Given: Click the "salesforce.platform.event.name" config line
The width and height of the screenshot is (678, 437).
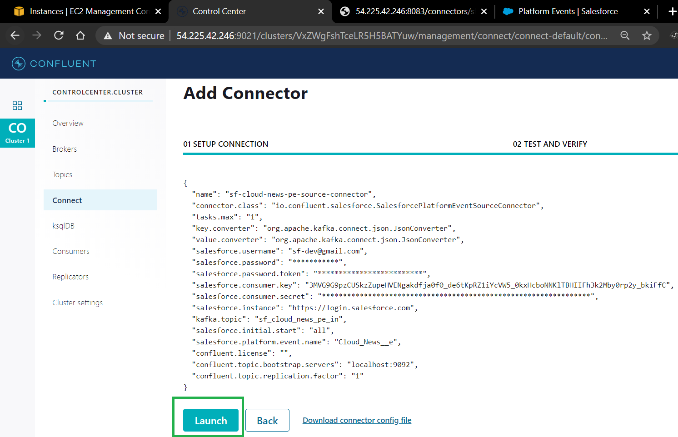Looking at the screenshot, I should point(297,342).
